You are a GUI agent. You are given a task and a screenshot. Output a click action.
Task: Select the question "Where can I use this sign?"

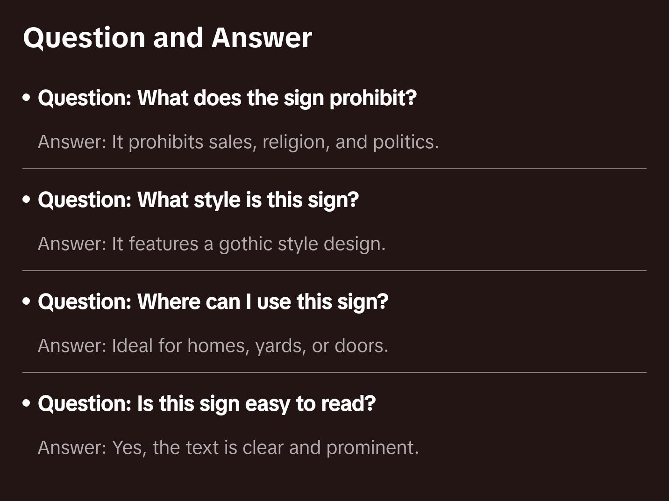[x=213, y=302]
